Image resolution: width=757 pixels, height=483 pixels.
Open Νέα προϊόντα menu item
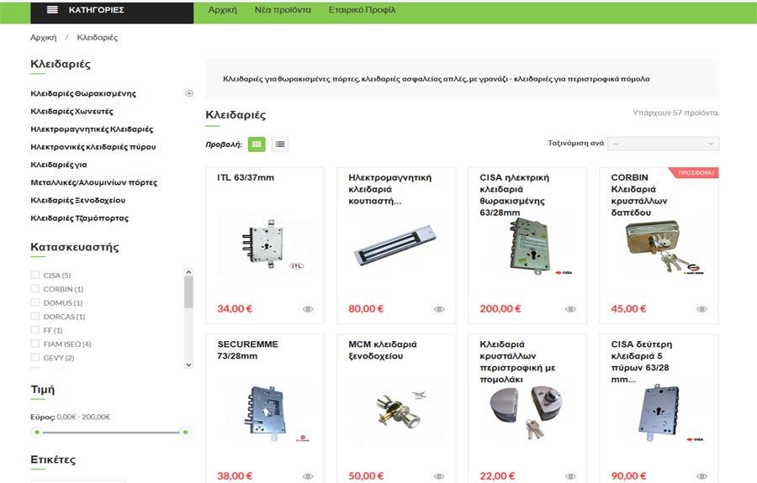pyautogui.click(x=283, y=9)
